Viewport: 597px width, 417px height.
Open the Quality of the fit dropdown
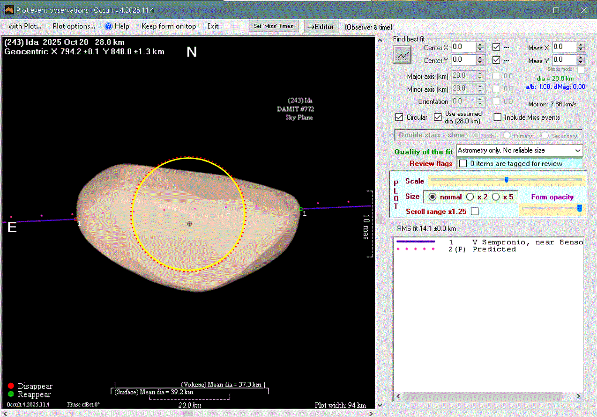pyautogui.click(x=578, y=151)
